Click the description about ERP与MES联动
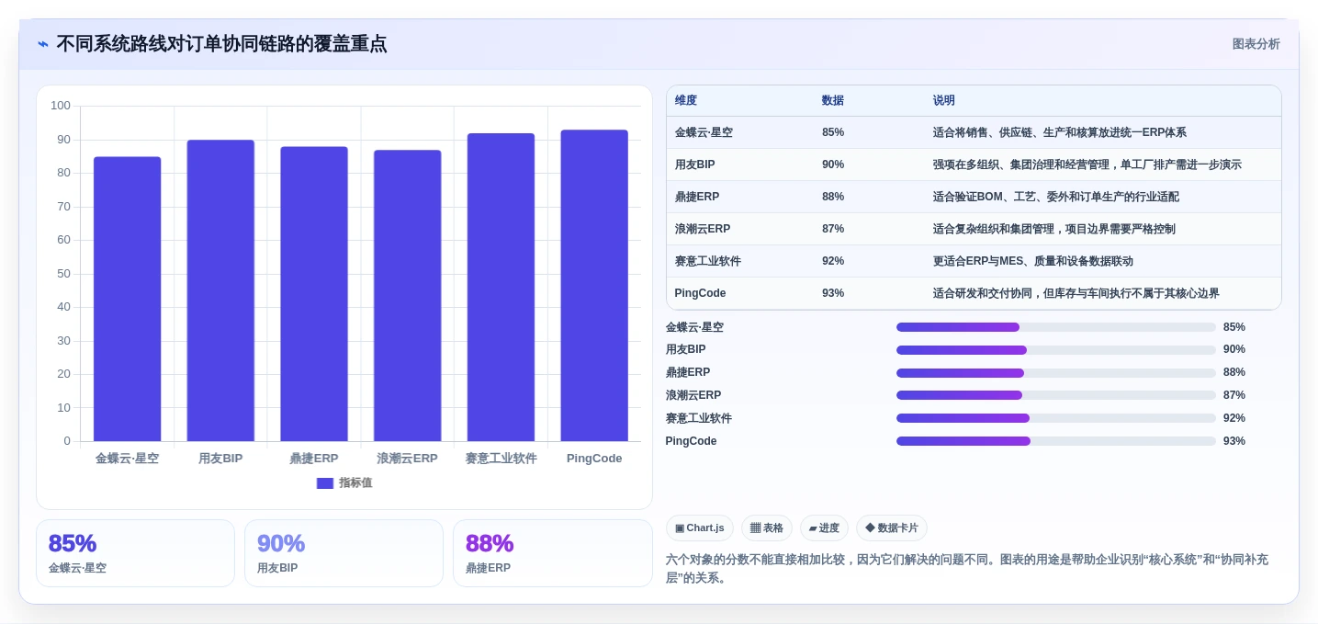The image size is (1318, 624). pyautogui.click(x=1033, y=262)
